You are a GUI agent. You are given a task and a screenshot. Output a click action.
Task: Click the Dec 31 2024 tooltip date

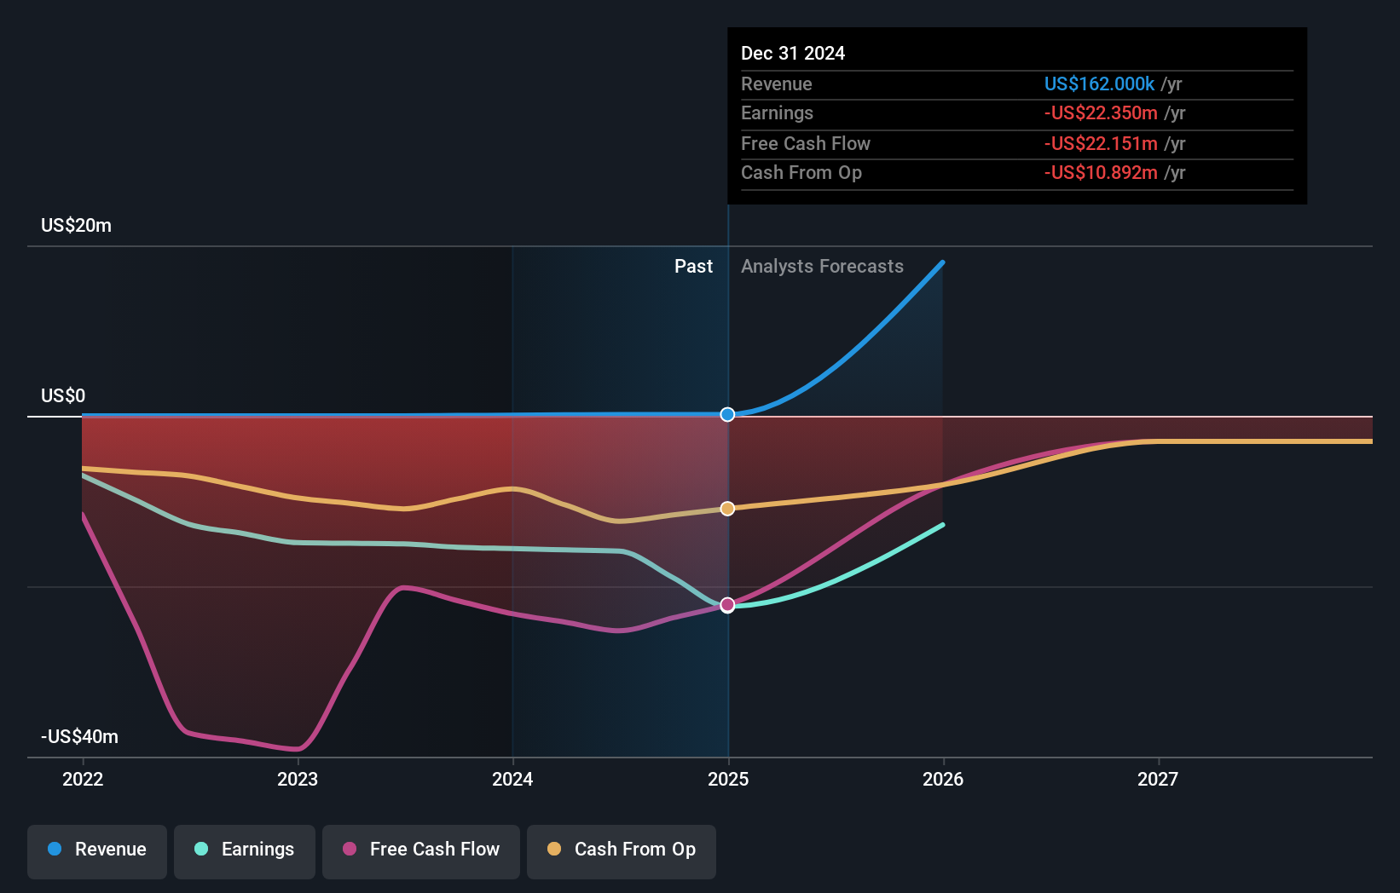tap(793, 53)
